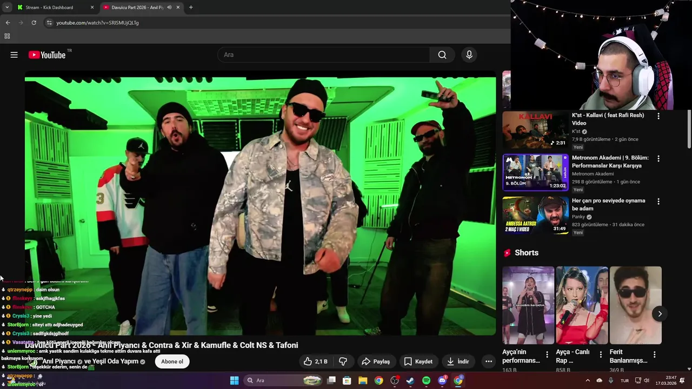Open the notifications bell in taskbar
The image size is (692, 389).
point(683,380)
